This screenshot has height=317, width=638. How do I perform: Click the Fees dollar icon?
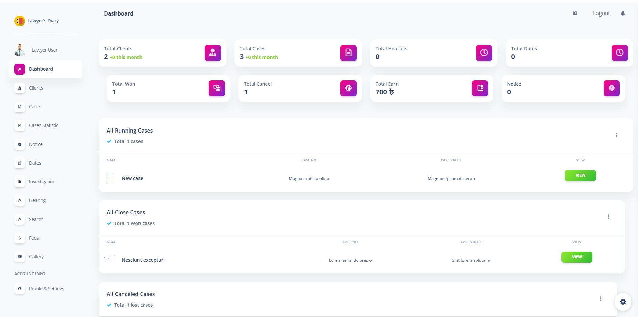point(19,238)
